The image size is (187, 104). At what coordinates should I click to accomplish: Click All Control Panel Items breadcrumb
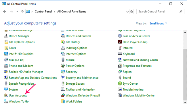pyautogui.click(x=72, y=12)
